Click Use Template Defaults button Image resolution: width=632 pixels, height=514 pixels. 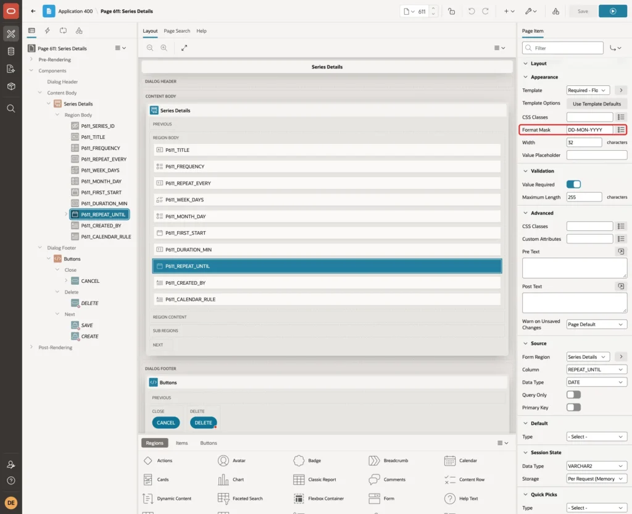click(x=597, y=104)
